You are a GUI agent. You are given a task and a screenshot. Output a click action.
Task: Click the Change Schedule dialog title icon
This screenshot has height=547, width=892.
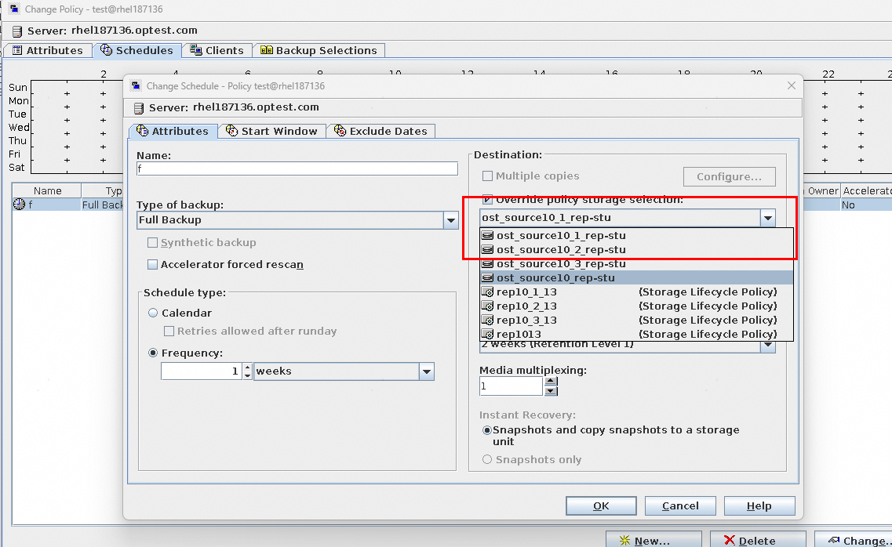[x=136, y=85]
